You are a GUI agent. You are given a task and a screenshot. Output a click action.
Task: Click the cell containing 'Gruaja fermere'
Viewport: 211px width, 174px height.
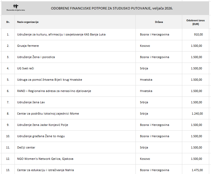pyautogui.click(x=28, y=46)
